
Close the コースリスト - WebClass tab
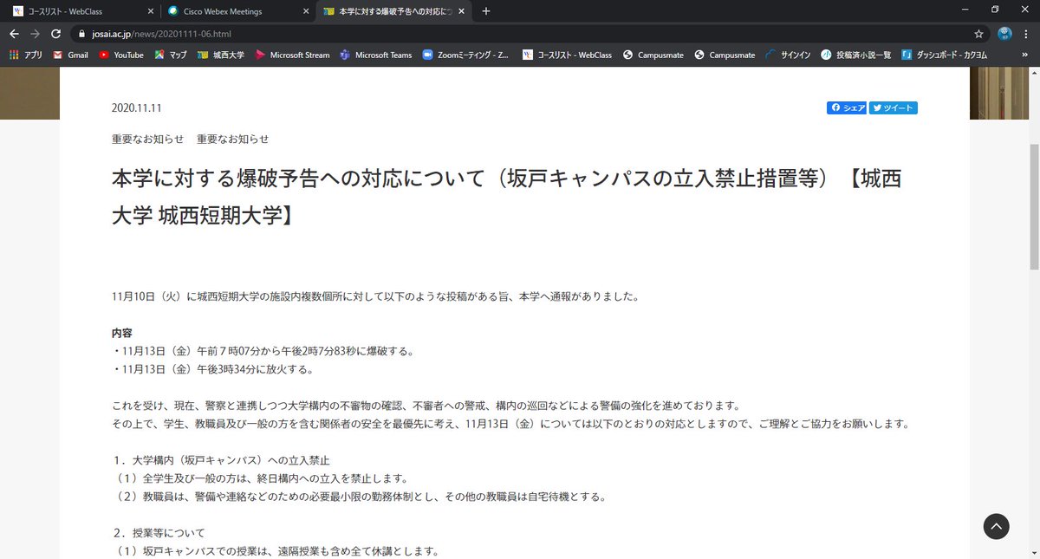(149, 11)
